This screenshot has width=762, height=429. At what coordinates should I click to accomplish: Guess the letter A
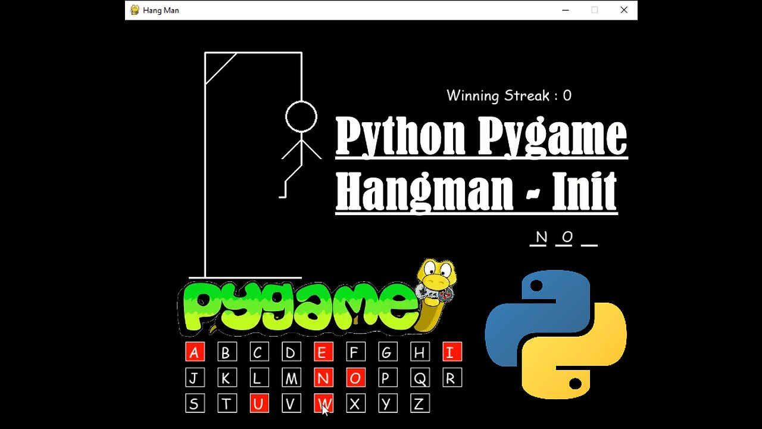195,352
